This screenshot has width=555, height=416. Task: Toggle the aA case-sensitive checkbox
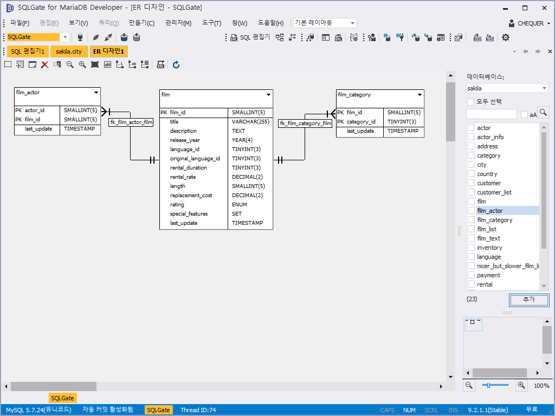[525, 115]
